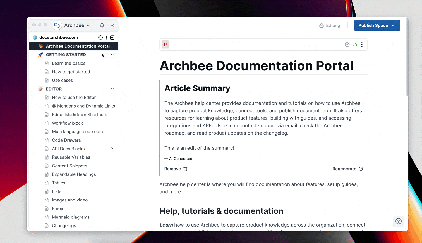Click the cloud sync status icon
Image resolution: width=422 pixels, height=243 pixels.
(x=355, y=45)
